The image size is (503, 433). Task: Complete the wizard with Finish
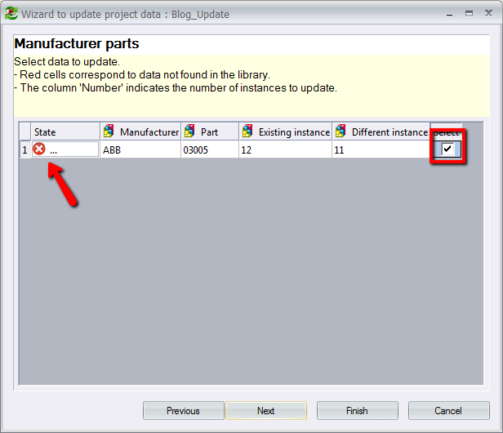coord(358,410)
